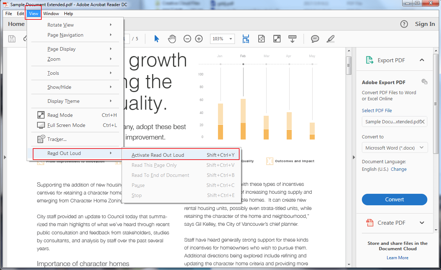Click the 'Outcomes and Impact' legend label
This screenshot has width=441, height=270.
coord(295,161)
